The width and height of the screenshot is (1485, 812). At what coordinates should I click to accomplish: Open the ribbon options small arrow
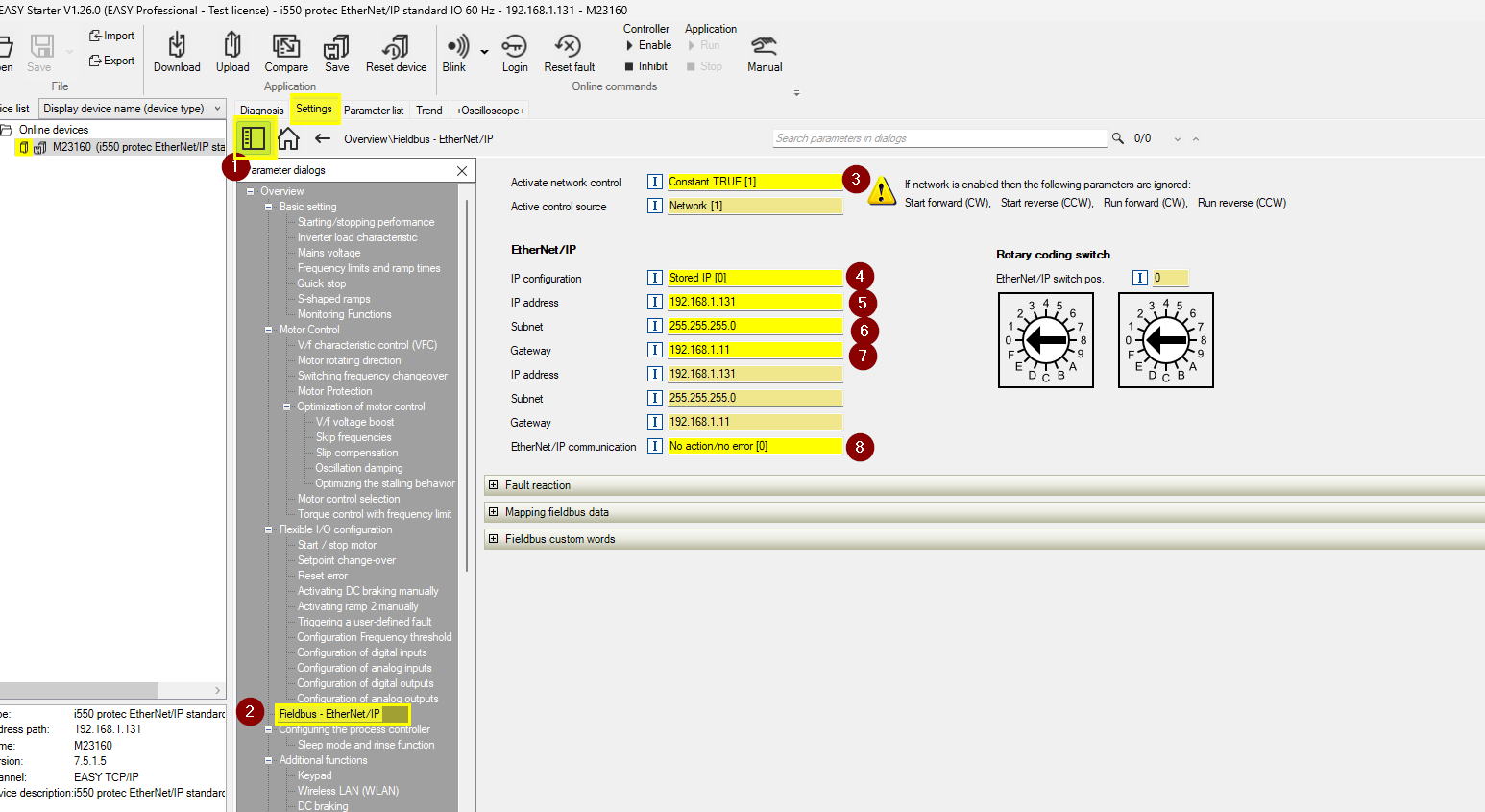tap(796, 93)
